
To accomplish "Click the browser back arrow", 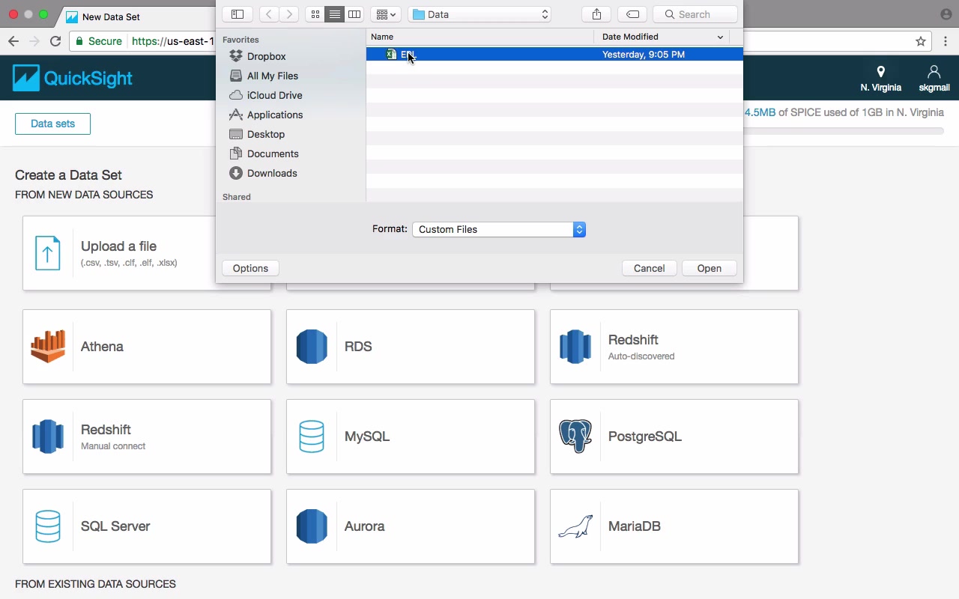I will [x=13, y=41].
